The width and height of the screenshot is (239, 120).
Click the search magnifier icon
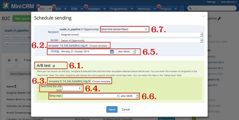click(x=190, y=8)
